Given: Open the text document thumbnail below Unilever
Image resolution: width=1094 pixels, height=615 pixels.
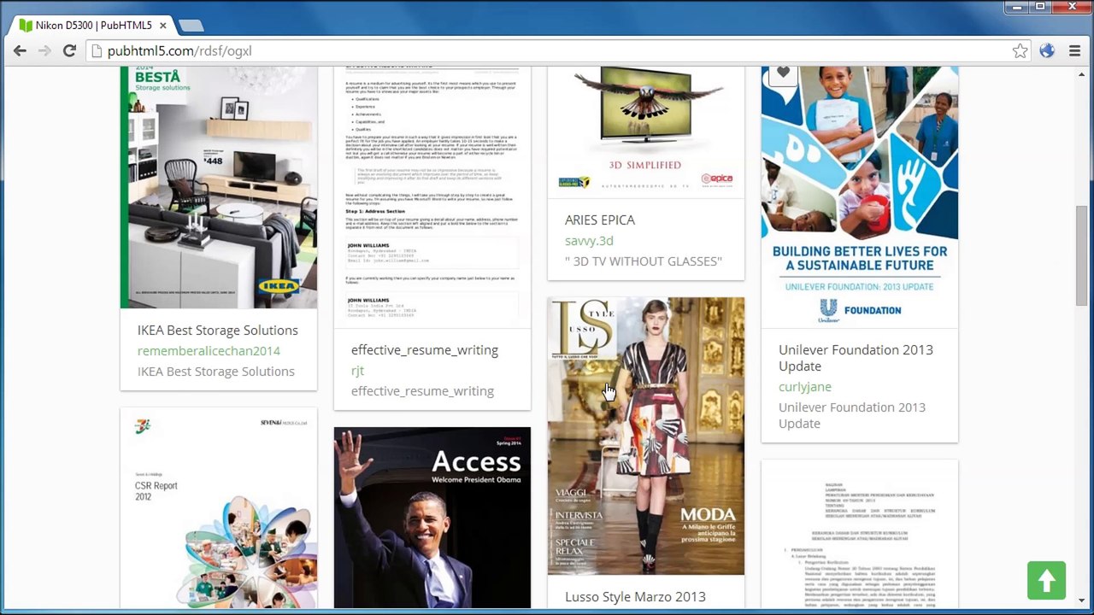Looking at the screenshot, I should [860, 534].
